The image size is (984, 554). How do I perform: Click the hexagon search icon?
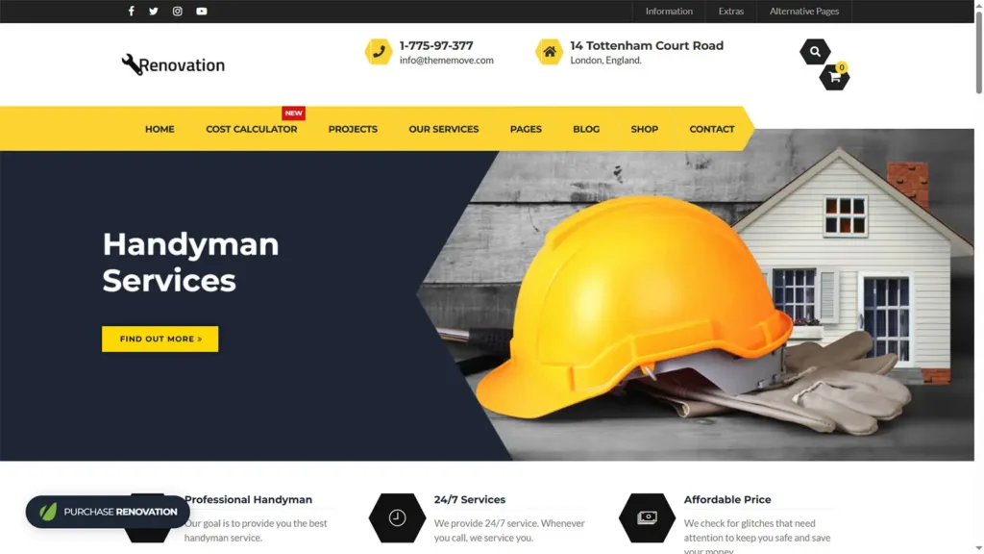click(815, 52)
